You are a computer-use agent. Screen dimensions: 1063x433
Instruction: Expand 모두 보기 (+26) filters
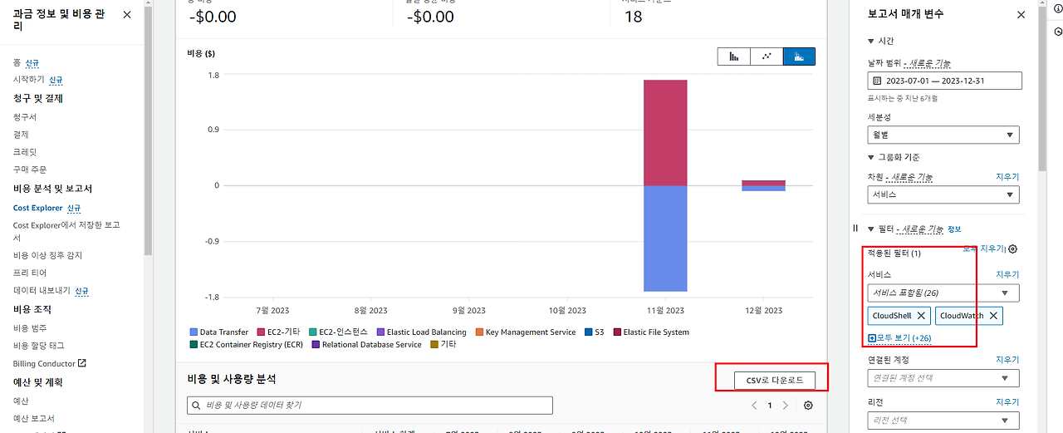[899, 338]
